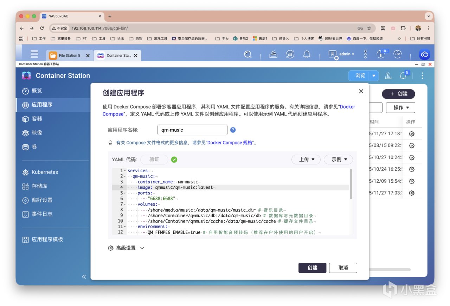Close the File Station 5 tab
450x306 pixels.
88,56
